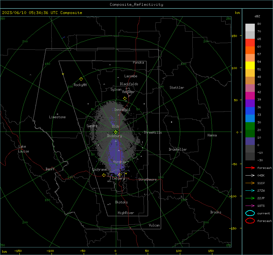Click the Lake Louise label

(23, 149)
